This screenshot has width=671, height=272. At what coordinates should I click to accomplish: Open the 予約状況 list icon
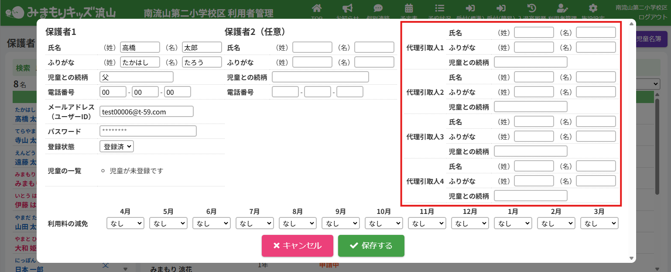tap(439, 8)
